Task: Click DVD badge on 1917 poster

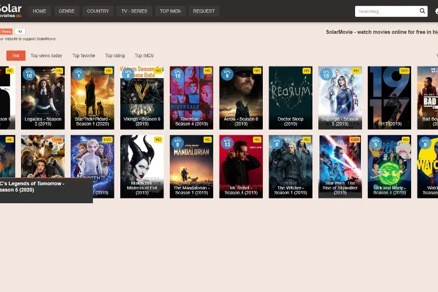Action: pyautogui.click(x=405, y=71)
